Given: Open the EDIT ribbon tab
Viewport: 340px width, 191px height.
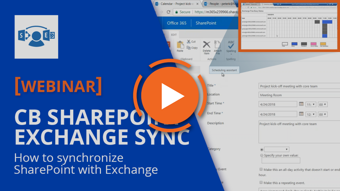Looking at the screenshot, I should (174, 35).
